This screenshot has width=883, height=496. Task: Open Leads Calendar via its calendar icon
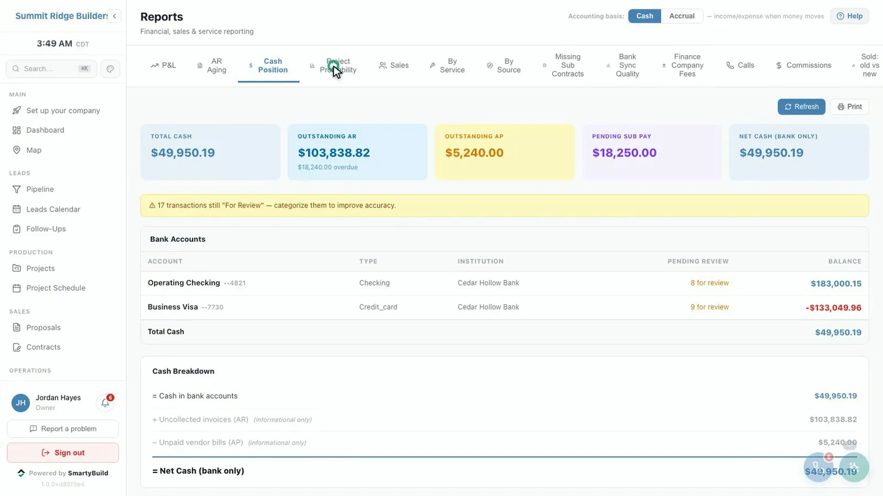click(x=17, y=209)
